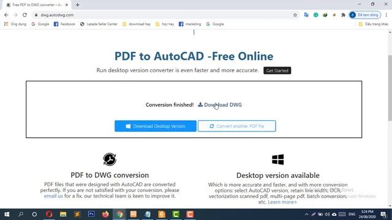Open the last Google bookmark after marketing
Screen dimensions: 392x220
[215, 24]
